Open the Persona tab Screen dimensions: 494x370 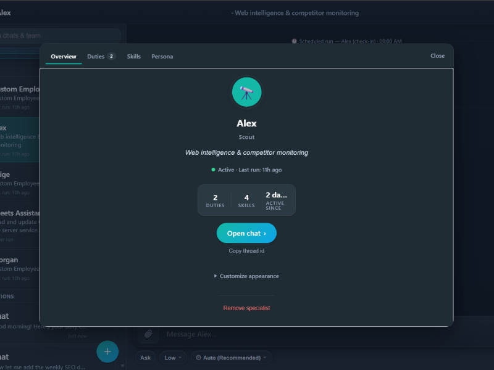pos(162,57)
